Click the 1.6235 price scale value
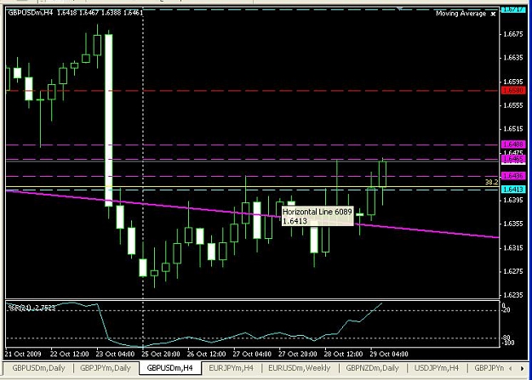 pos(513,295)
